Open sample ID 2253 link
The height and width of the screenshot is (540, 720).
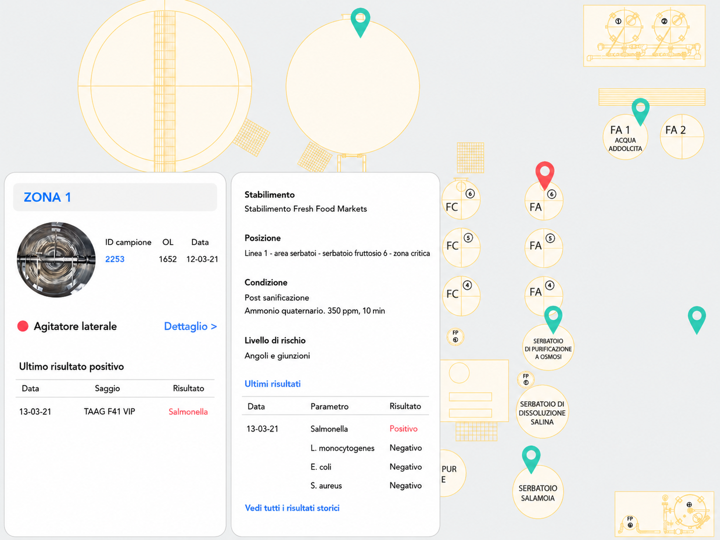pyautogui.click(x=115, y=259)
